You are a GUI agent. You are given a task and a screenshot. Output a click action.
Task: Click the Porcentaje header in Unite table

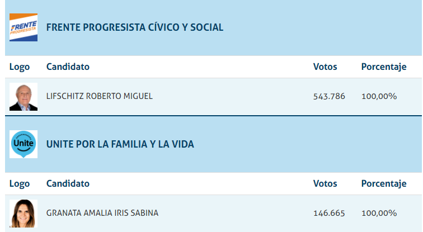(383, 183)
